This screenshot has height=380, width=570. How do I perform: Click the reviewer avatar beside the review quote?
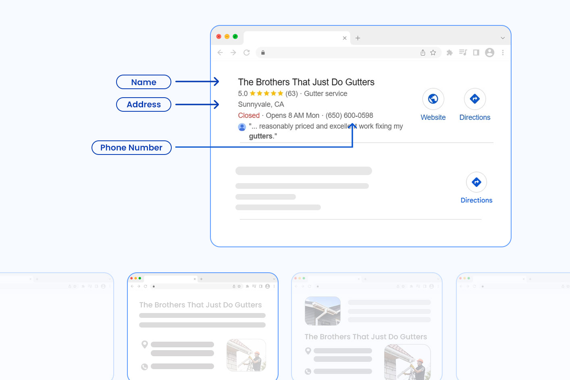[x=242, y=127]
